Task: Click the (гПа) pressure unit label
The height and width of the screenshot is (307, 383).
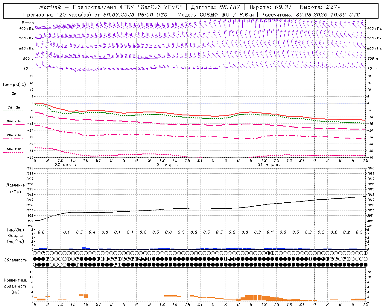Action: pyautogui.click(x=16, y=192)
